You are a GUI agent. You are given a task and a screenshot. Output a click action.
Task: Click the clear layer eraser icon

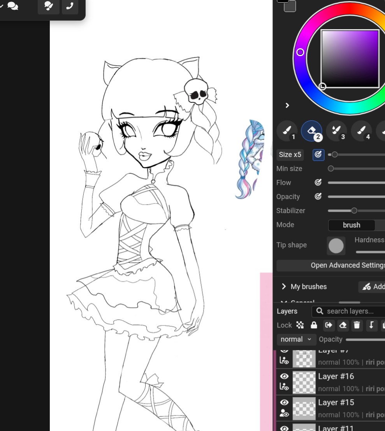pos(343,325)
